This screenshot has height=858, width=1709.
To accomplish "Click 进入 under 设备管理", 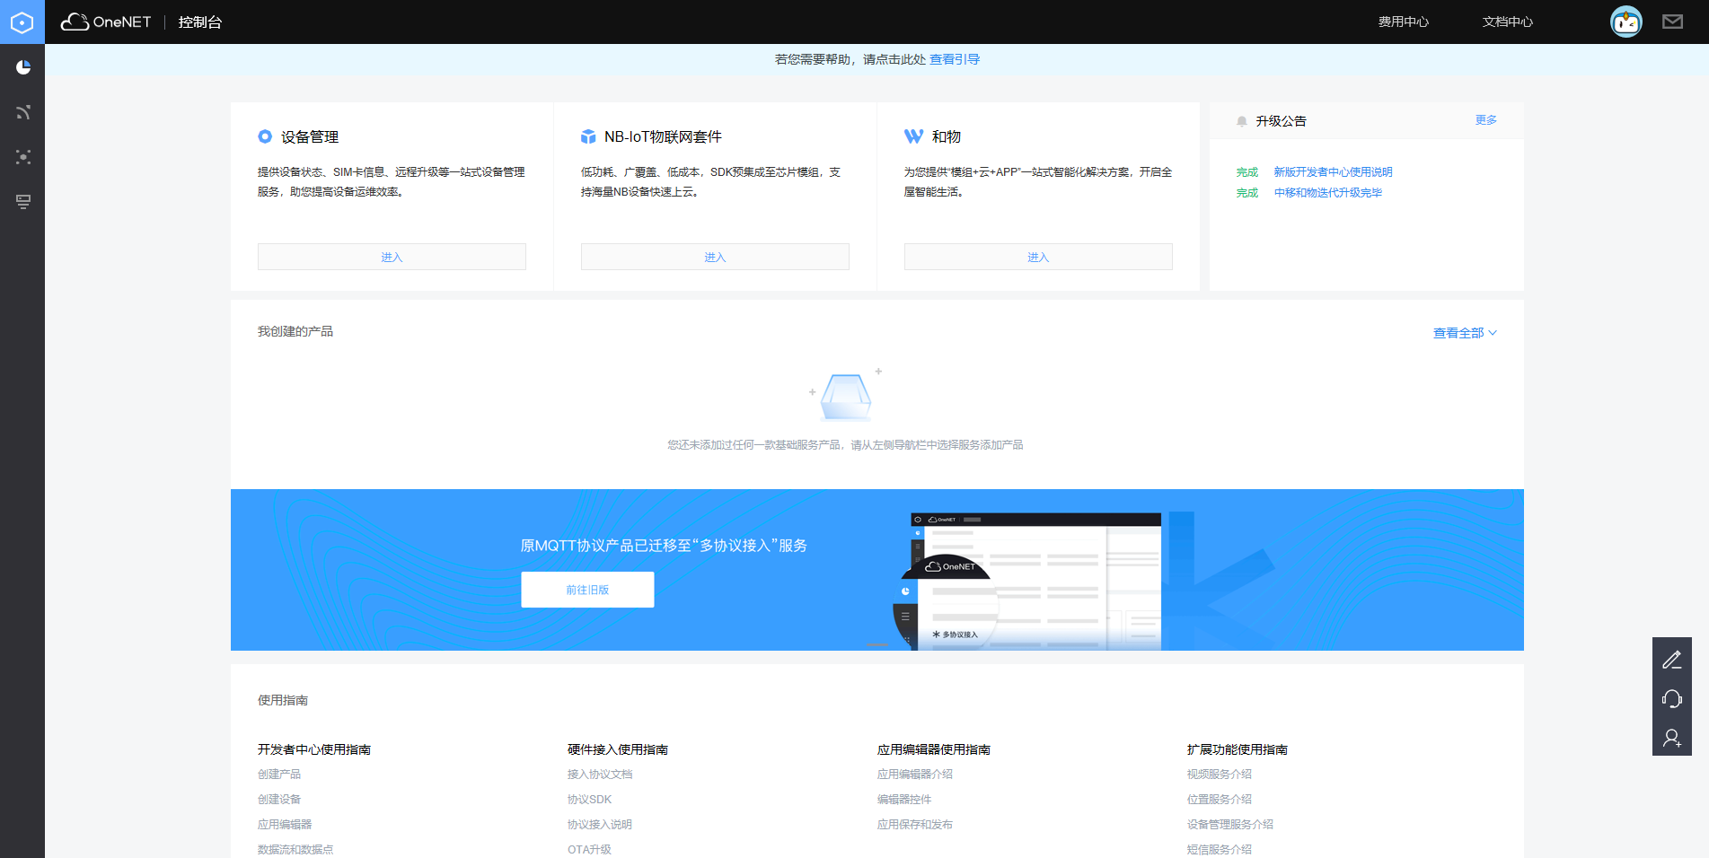I will pos(392,257).
